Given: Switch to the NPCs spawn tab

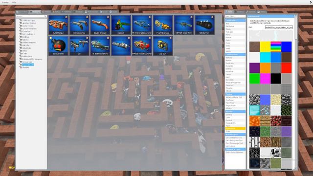Looking at the screenshot, I should 56,12.
